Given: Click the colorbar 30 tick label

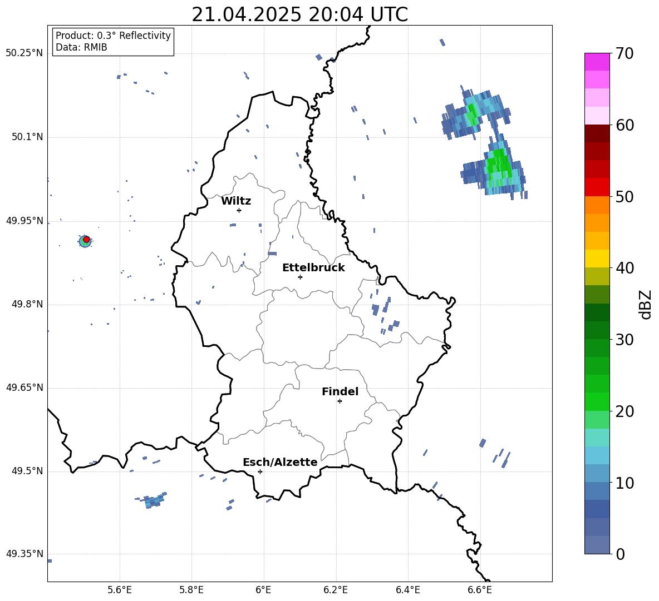Looking at the screenshot, I should click(625, 340).
